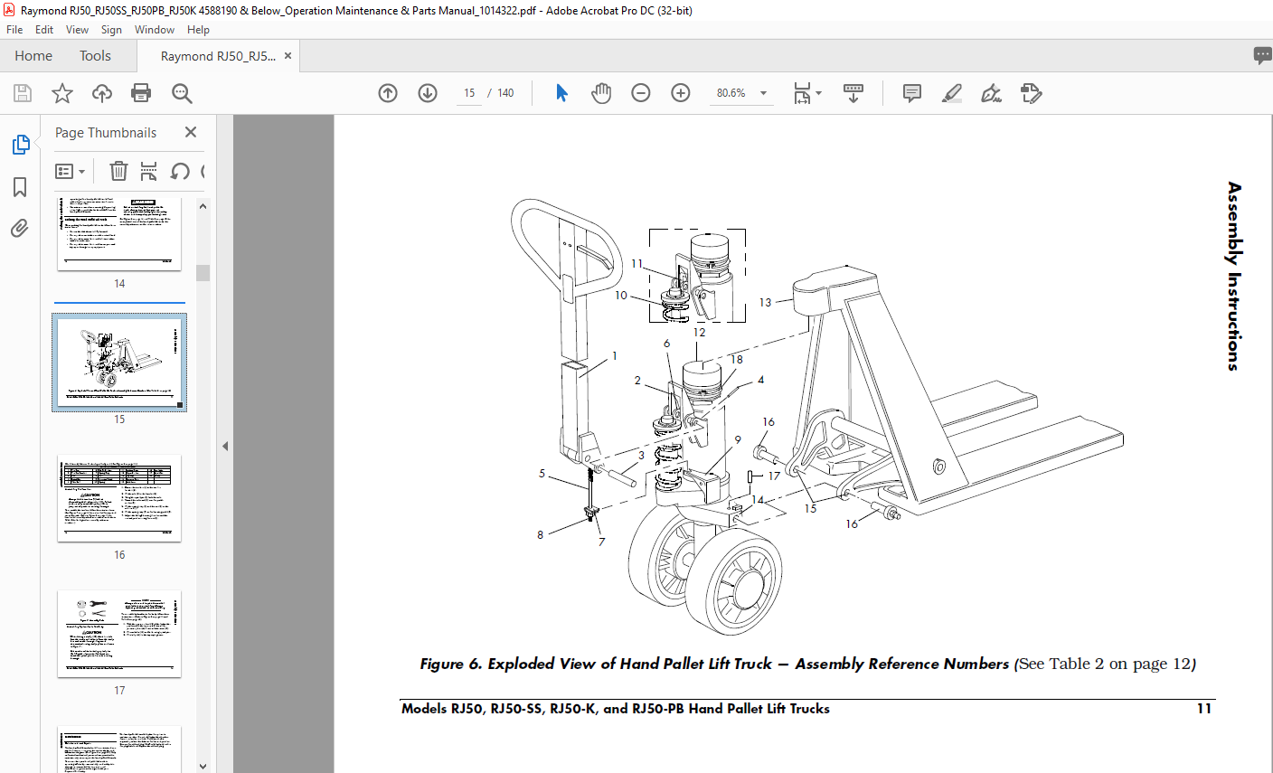The height and width of the screenshot is (773, 1273).
Task: Select the Raymond RJ50 document tab
Action: pyautogui.click(x=218, y=56)
